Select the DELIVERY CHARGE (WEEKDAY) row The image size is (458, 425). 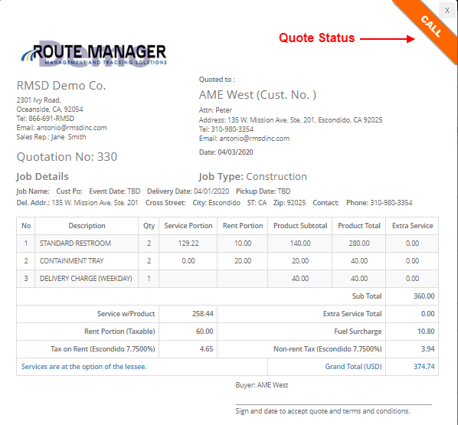(227, 279)
